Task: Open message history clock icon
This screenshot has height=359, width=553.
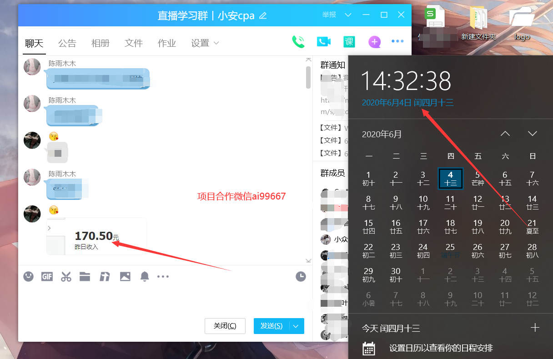Action: 301,276
